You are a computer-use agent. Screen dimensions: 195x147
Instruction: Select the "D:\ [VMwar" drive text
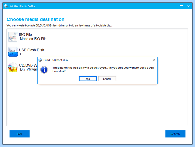[29, 69]
